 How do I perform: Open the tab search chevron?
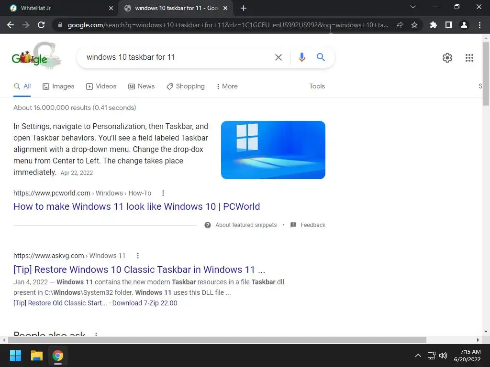click(413, 7)
